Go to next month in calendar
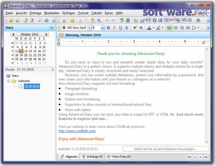Screen dimensions: 215x166 click(46, 35)
